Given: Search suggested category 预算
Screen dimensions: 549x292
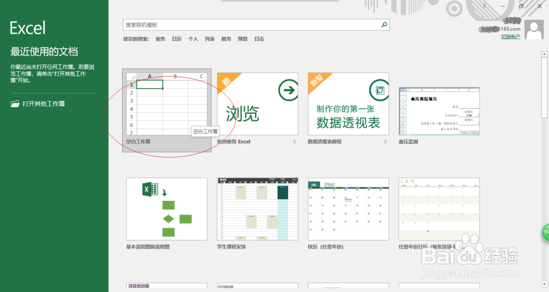Looking at the screenshot, I should pyautogui.click(x=243, y=39).
